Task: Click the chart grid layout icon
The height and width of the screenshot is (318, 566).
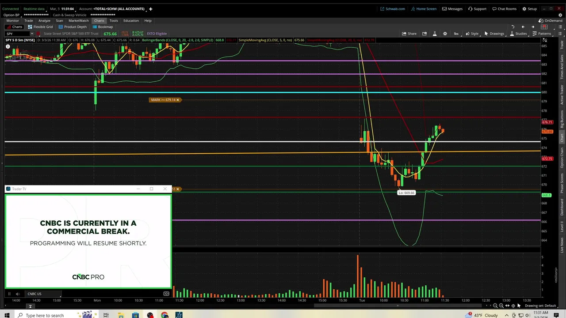Action: pyautogui.click(x=544, y=27)
